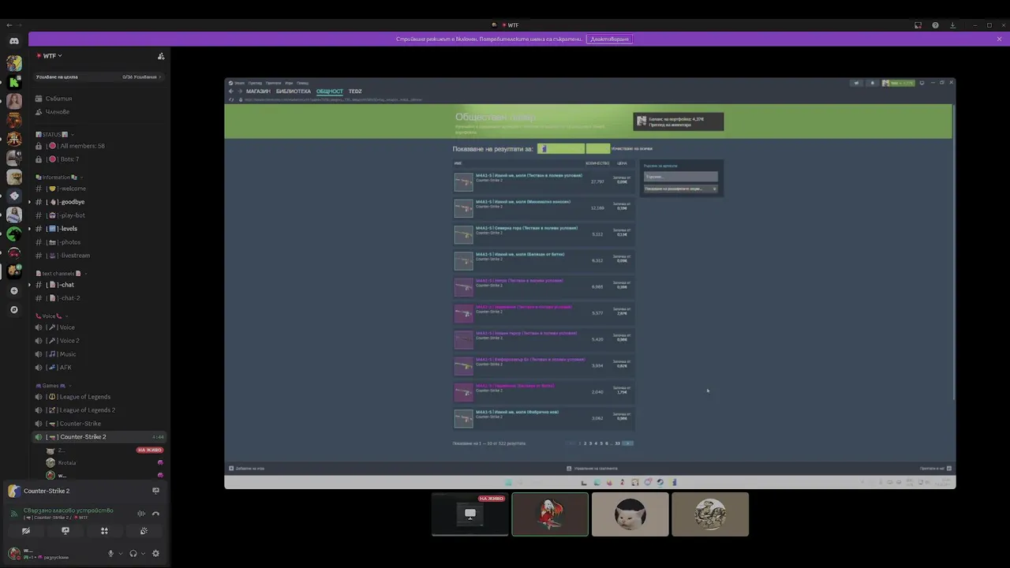This screenshot has width=1010, height=568.
Task: Join the Music voice channel
Action: pyautogui.click(x=98, y=354)
